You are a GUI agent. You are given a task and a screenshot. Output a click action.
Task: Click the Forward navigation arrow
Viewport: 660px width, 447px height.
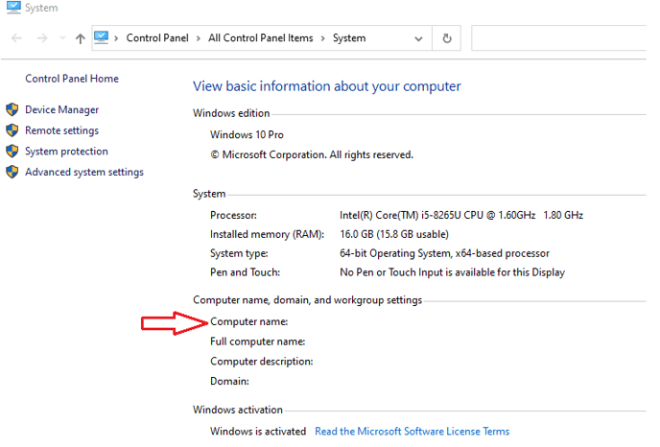42,38
